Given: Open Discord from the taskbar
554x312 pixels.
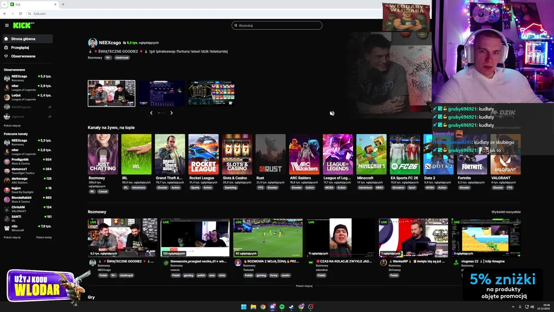Looking at the screenshot, I should coord(272,307).
